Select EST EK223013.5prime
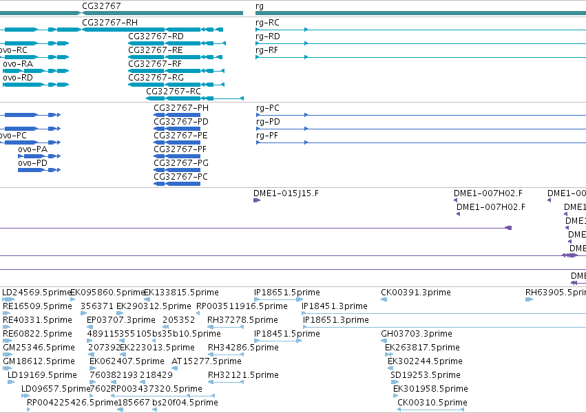586x413 pixels. (123, 354)
